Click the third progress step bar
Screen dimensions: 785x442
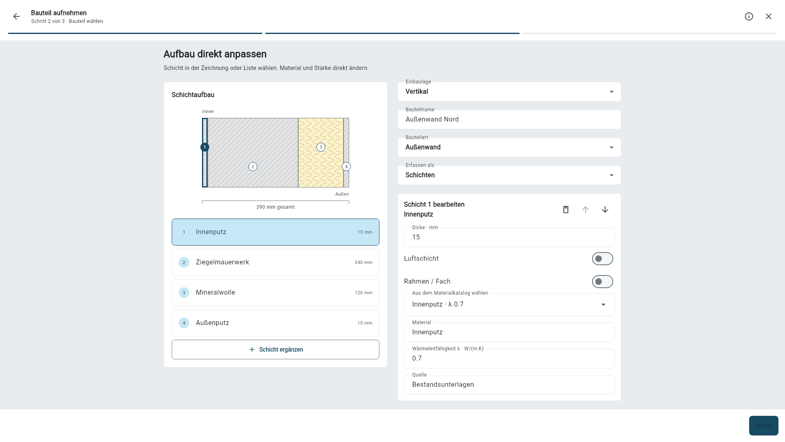coord(650,33)
